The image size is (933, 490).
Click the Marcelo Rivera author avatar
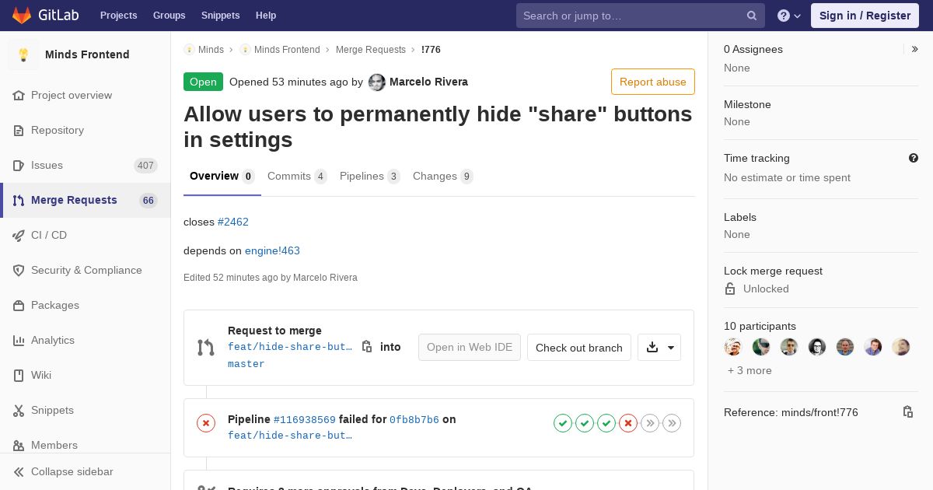click(377, 82)
